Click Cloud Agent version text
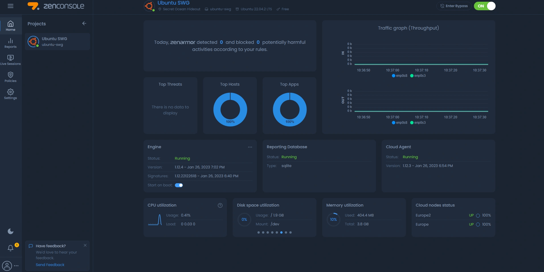Screen dimensions: 544x272 [x=428, y=166]
